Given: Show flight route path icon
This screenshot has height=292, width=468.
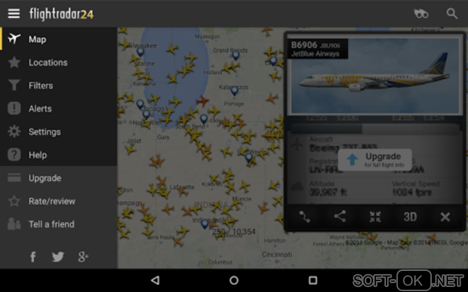Looking at the screenshot, I should click(x=305, y=217).
